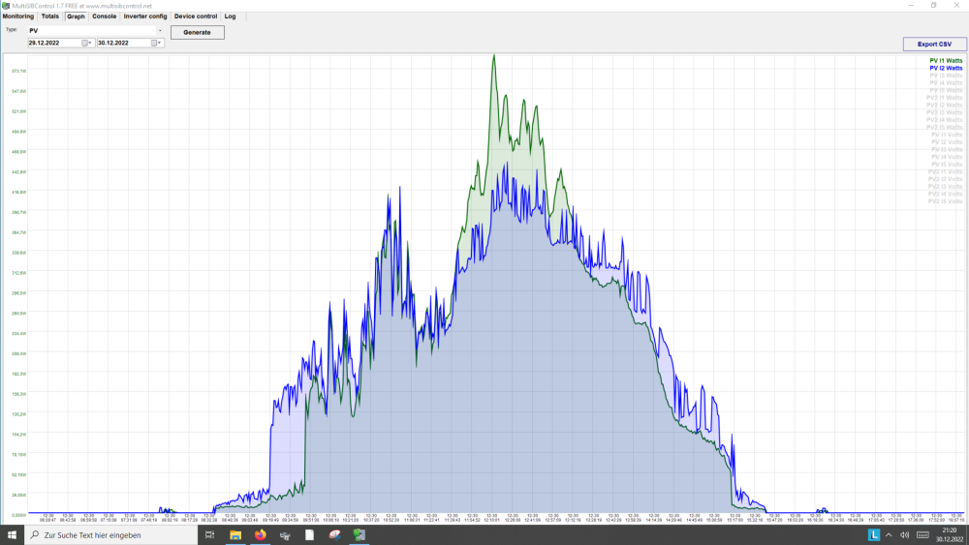Open calendar picker for start date 29.12.2022
Screen dimensions: 969x545
click(88, 43)
